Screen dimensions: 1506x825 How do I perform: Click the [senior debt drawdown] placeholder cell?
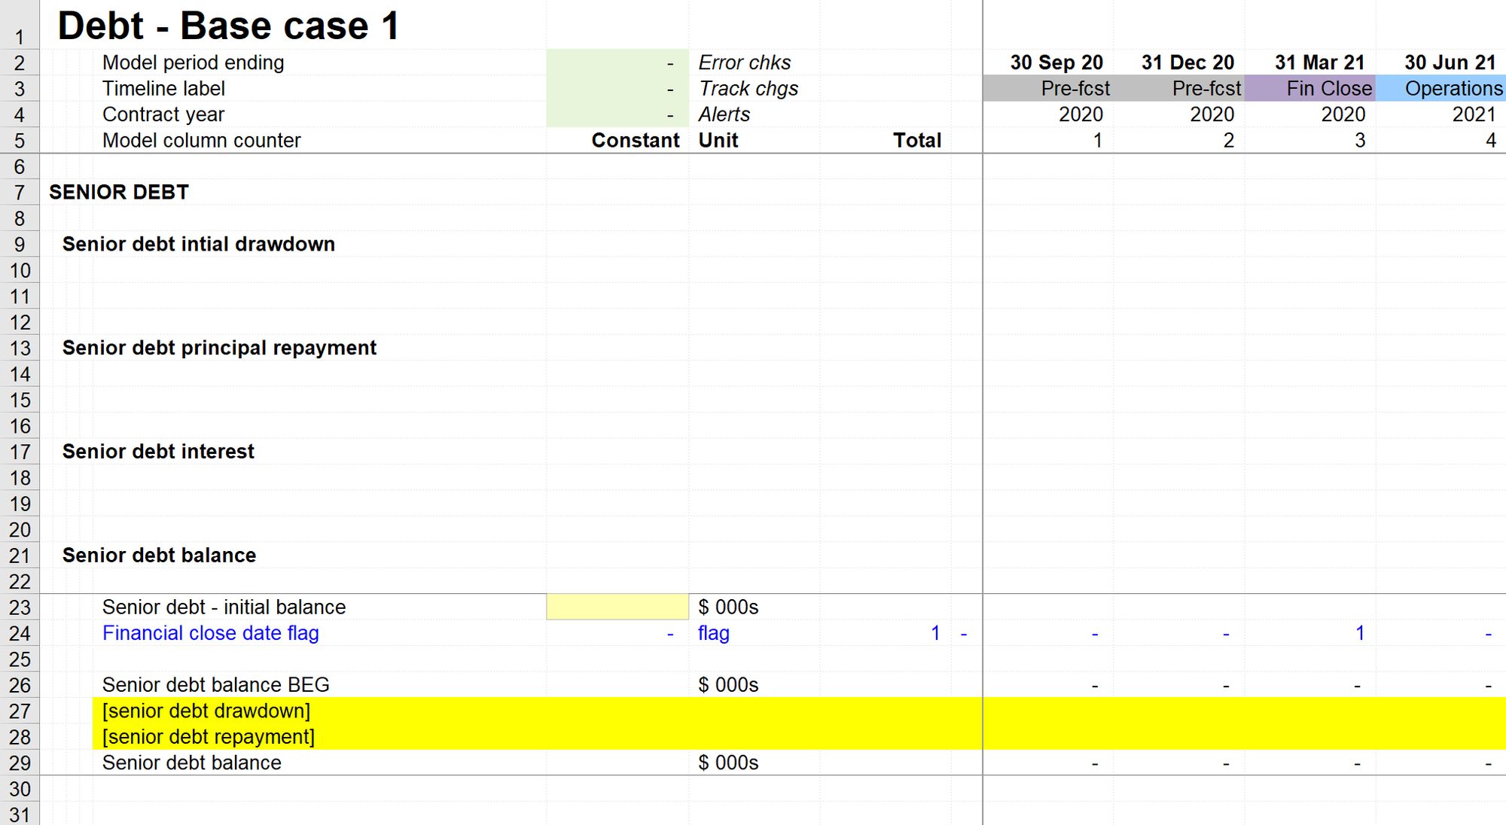206,711
